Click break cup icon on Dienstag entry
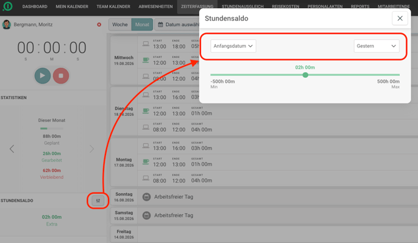This screenshot has height=243, width=418. (145, 111)
